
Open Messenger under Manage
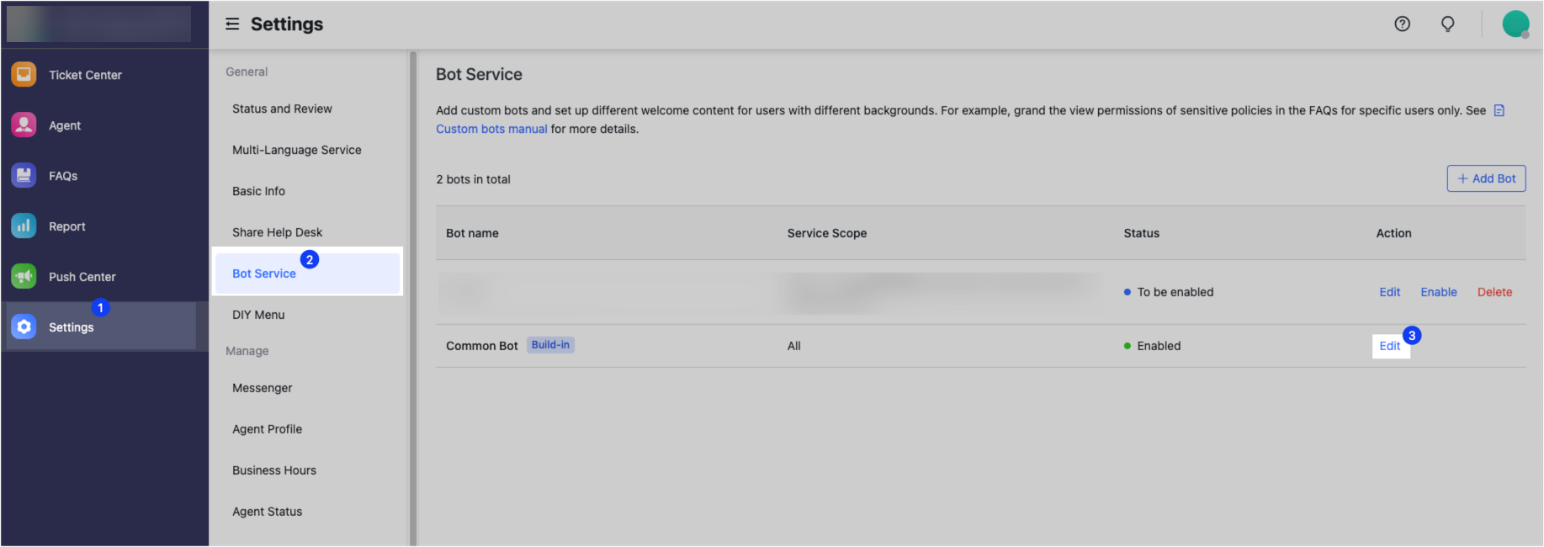pos(262,388)
